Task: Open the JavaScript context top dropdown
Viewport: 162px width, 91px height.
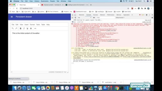Action: coord(85,18)
